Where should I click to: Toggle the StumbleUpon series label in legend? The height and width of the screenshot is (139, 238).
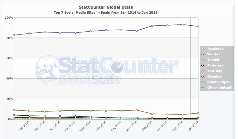[219, 82]
